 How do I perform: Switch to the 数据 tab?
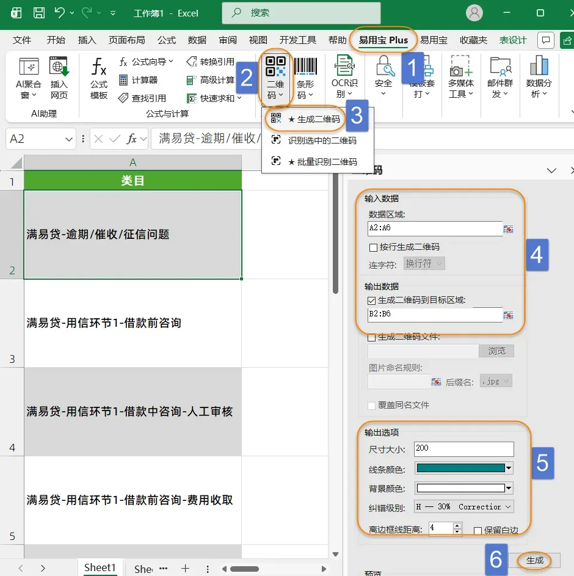click(197, 40)
